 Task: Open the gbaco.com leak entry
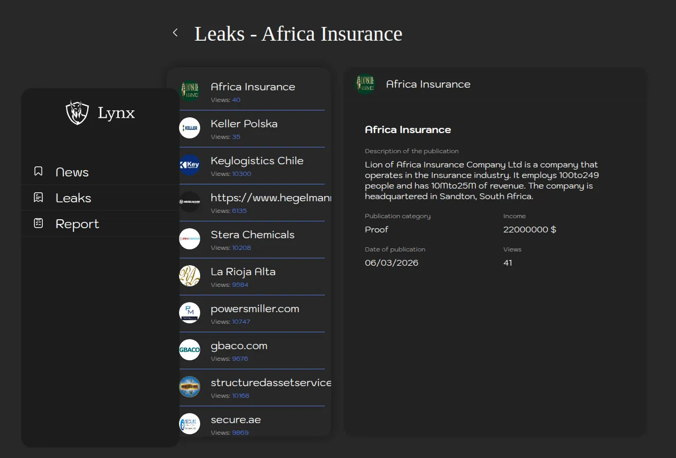pos(239,346)
